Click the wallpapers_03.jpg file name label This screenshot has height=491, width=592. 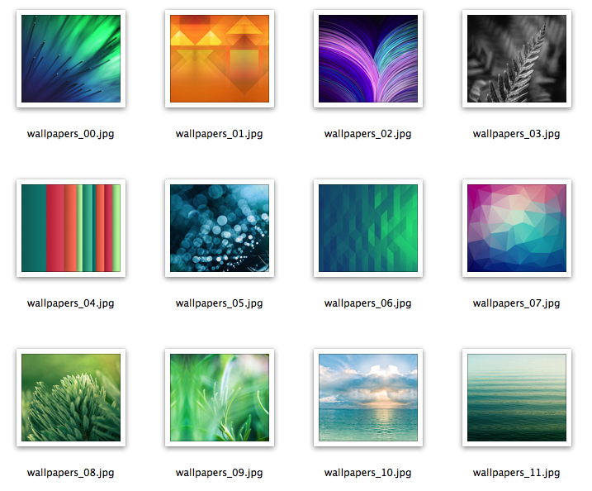pyautogui.click(x=517, y=134)
